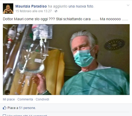Click "Commenta" to comment on post
Screen dimensions: 132x116
[x=25, y=99]
